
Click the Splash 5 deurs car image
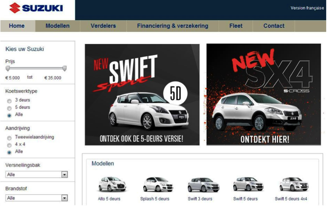pos(158,184)
